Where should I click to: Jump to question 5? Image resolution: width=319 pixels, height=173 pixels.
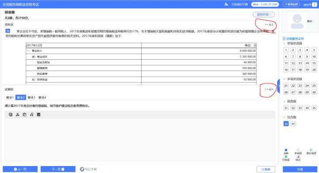click(x=314, y=50)
